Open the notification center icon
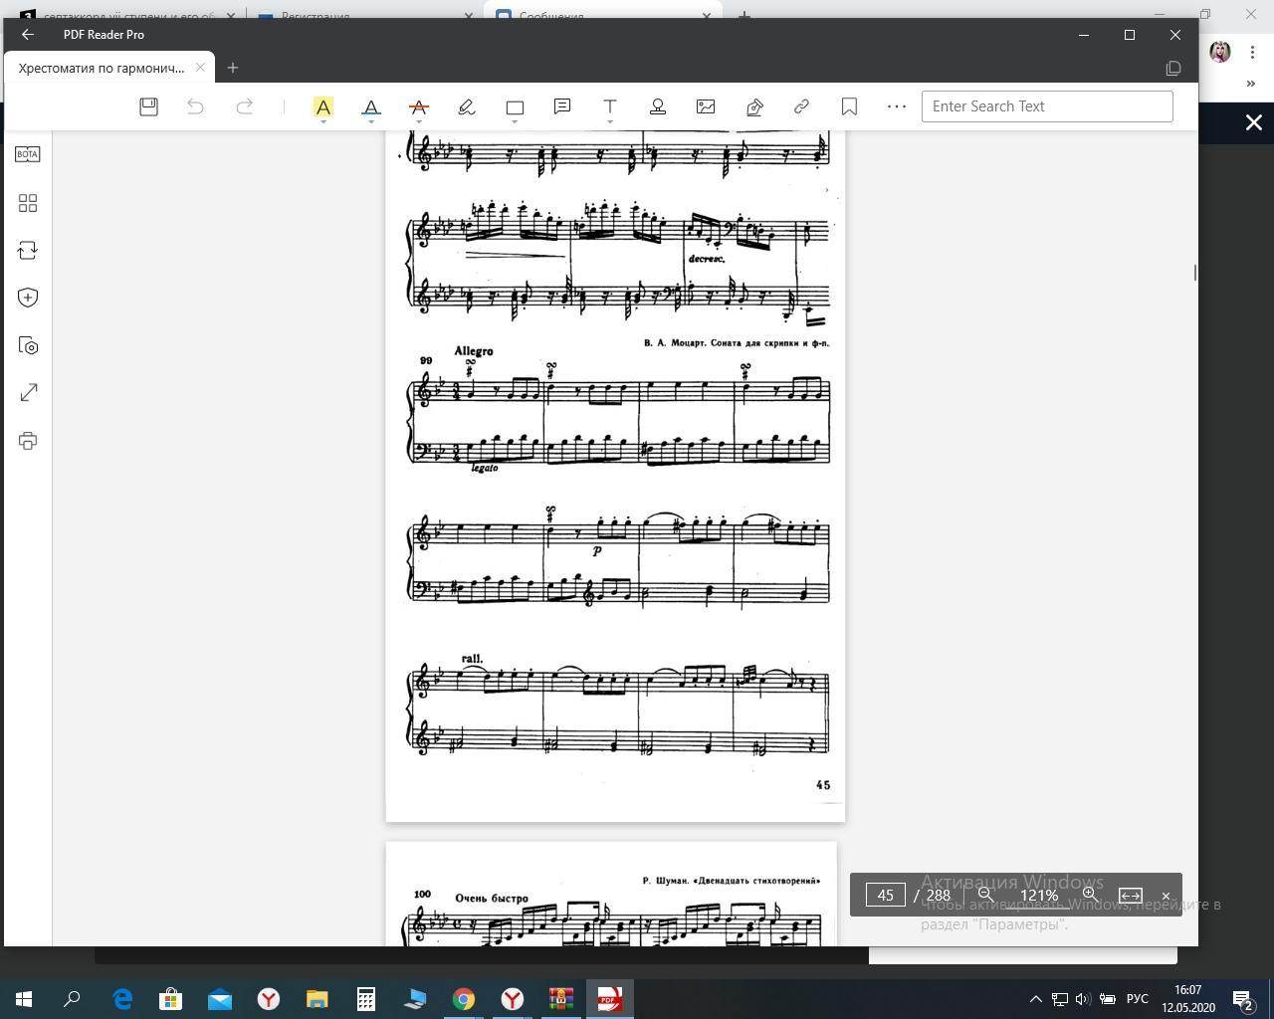 (1243, 999)
